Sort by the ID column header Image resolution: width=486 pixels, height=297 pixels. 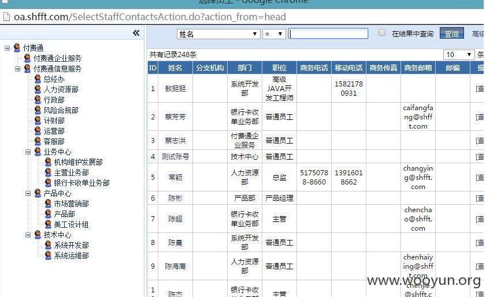[x=153, y=67]
